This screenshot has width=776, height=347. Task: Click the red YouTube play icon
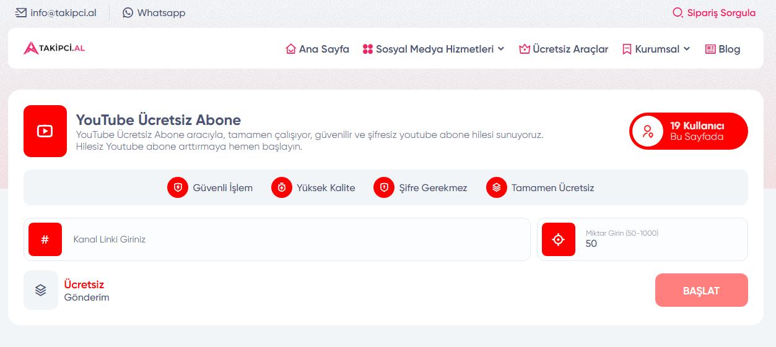45,131
